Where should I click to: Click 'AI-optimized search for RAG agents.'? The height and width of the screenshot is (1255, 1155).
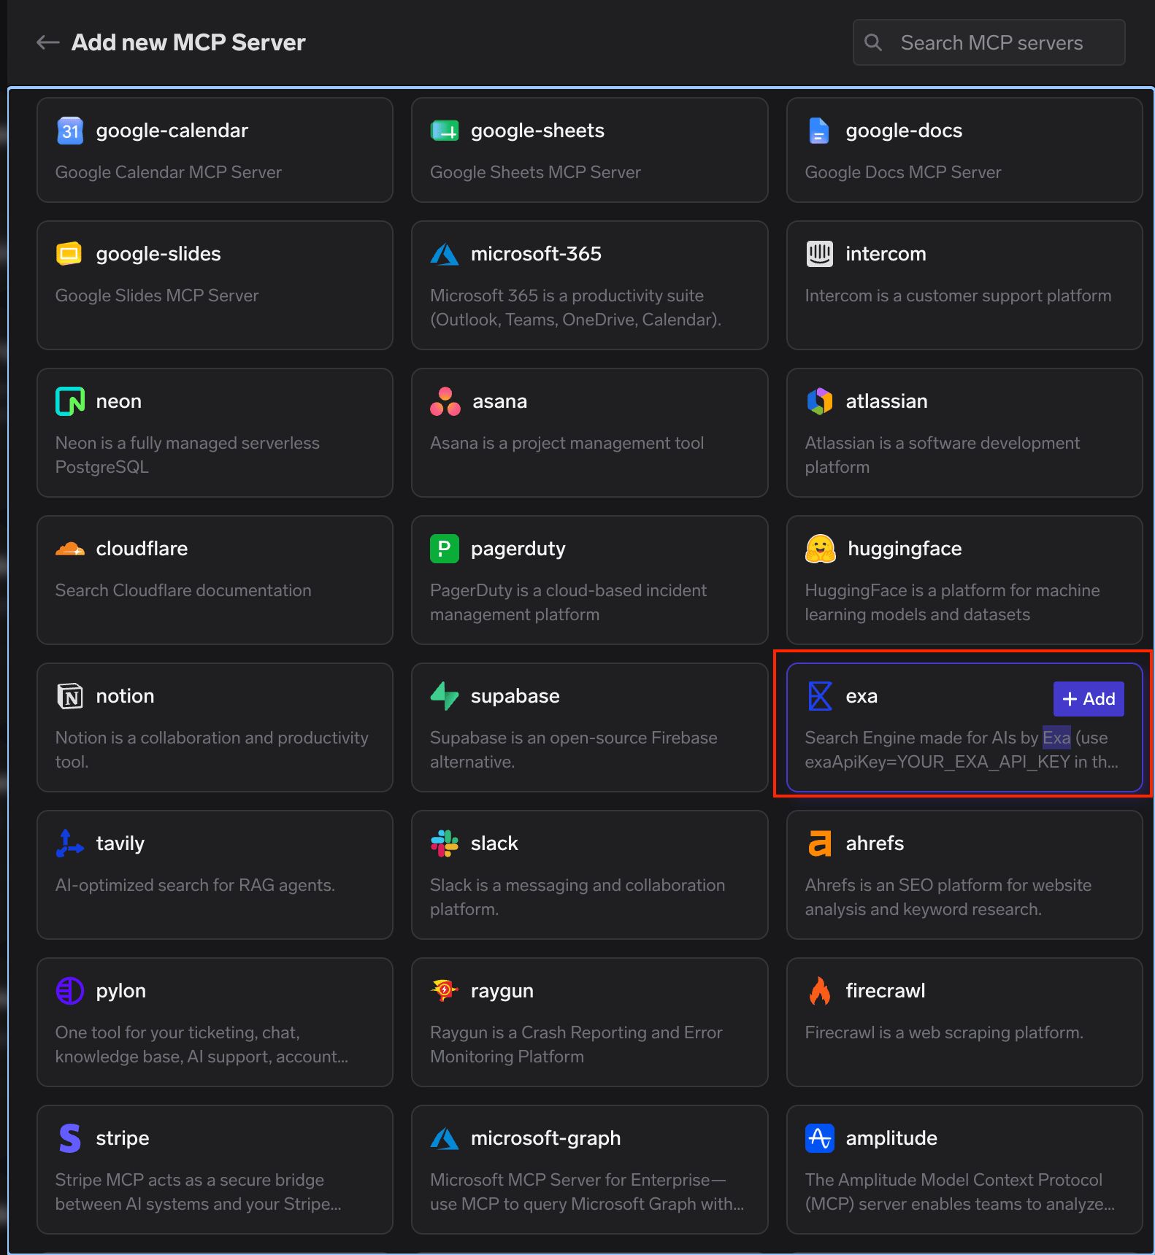[195, 885]
